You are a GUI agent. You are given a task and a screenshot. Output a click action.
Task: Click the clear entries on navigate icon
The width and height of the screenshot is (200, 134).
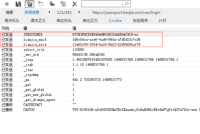(63, 4)
